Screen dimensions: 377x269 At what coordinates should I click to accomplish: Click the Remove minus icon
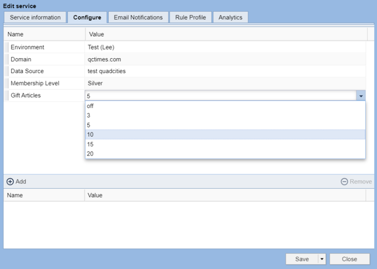pos(344,182)
